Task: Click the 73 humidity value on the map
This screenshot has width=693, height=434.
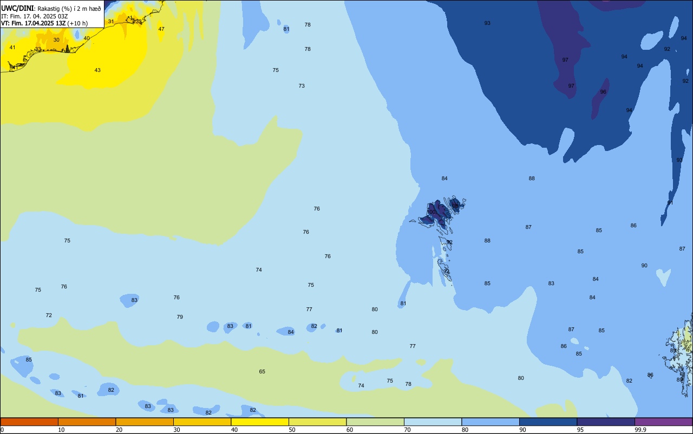Action: (x=302, y=86)
